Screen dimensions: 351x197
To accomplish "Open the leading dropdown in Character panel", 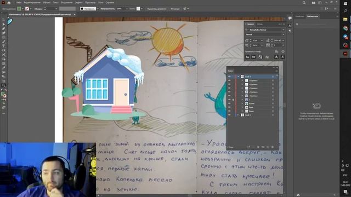I will [x=283, y=40].
